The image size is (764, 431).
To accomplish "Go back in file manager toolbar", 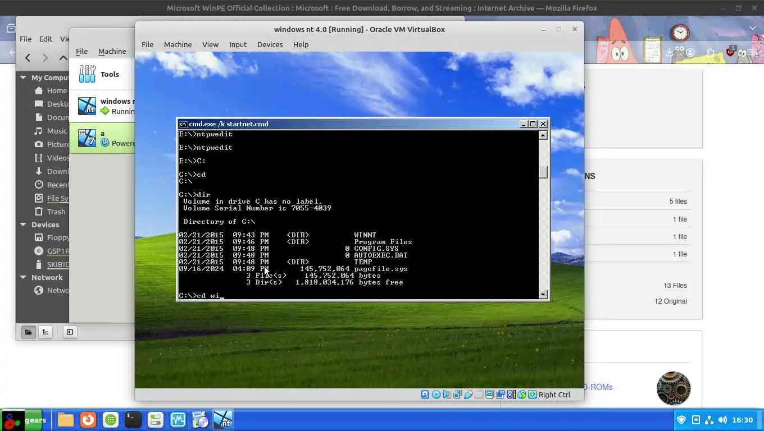I will 28,57.
